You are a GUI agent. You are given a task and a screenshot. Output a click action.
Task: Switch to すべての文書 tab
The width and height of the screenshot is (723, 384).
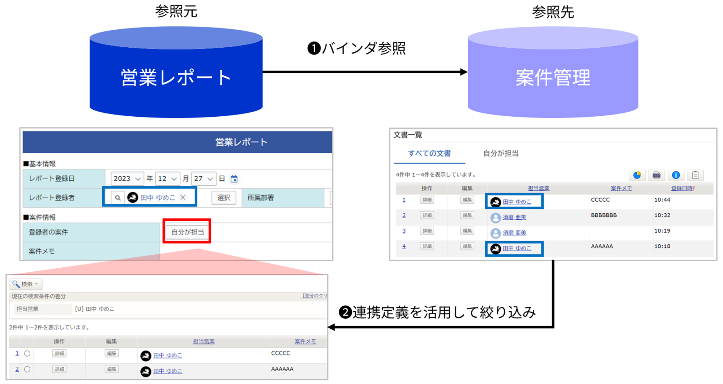pos(429,153)
